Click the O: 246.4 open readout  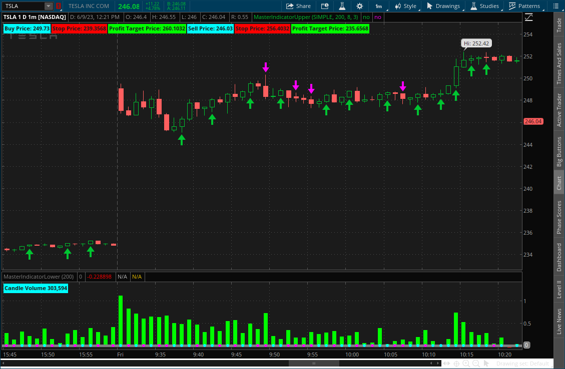point(136,17)
